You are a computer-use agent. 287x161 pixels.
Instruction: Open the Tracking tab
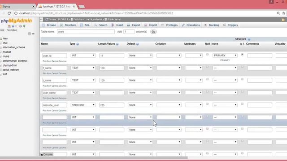point(212,25)
